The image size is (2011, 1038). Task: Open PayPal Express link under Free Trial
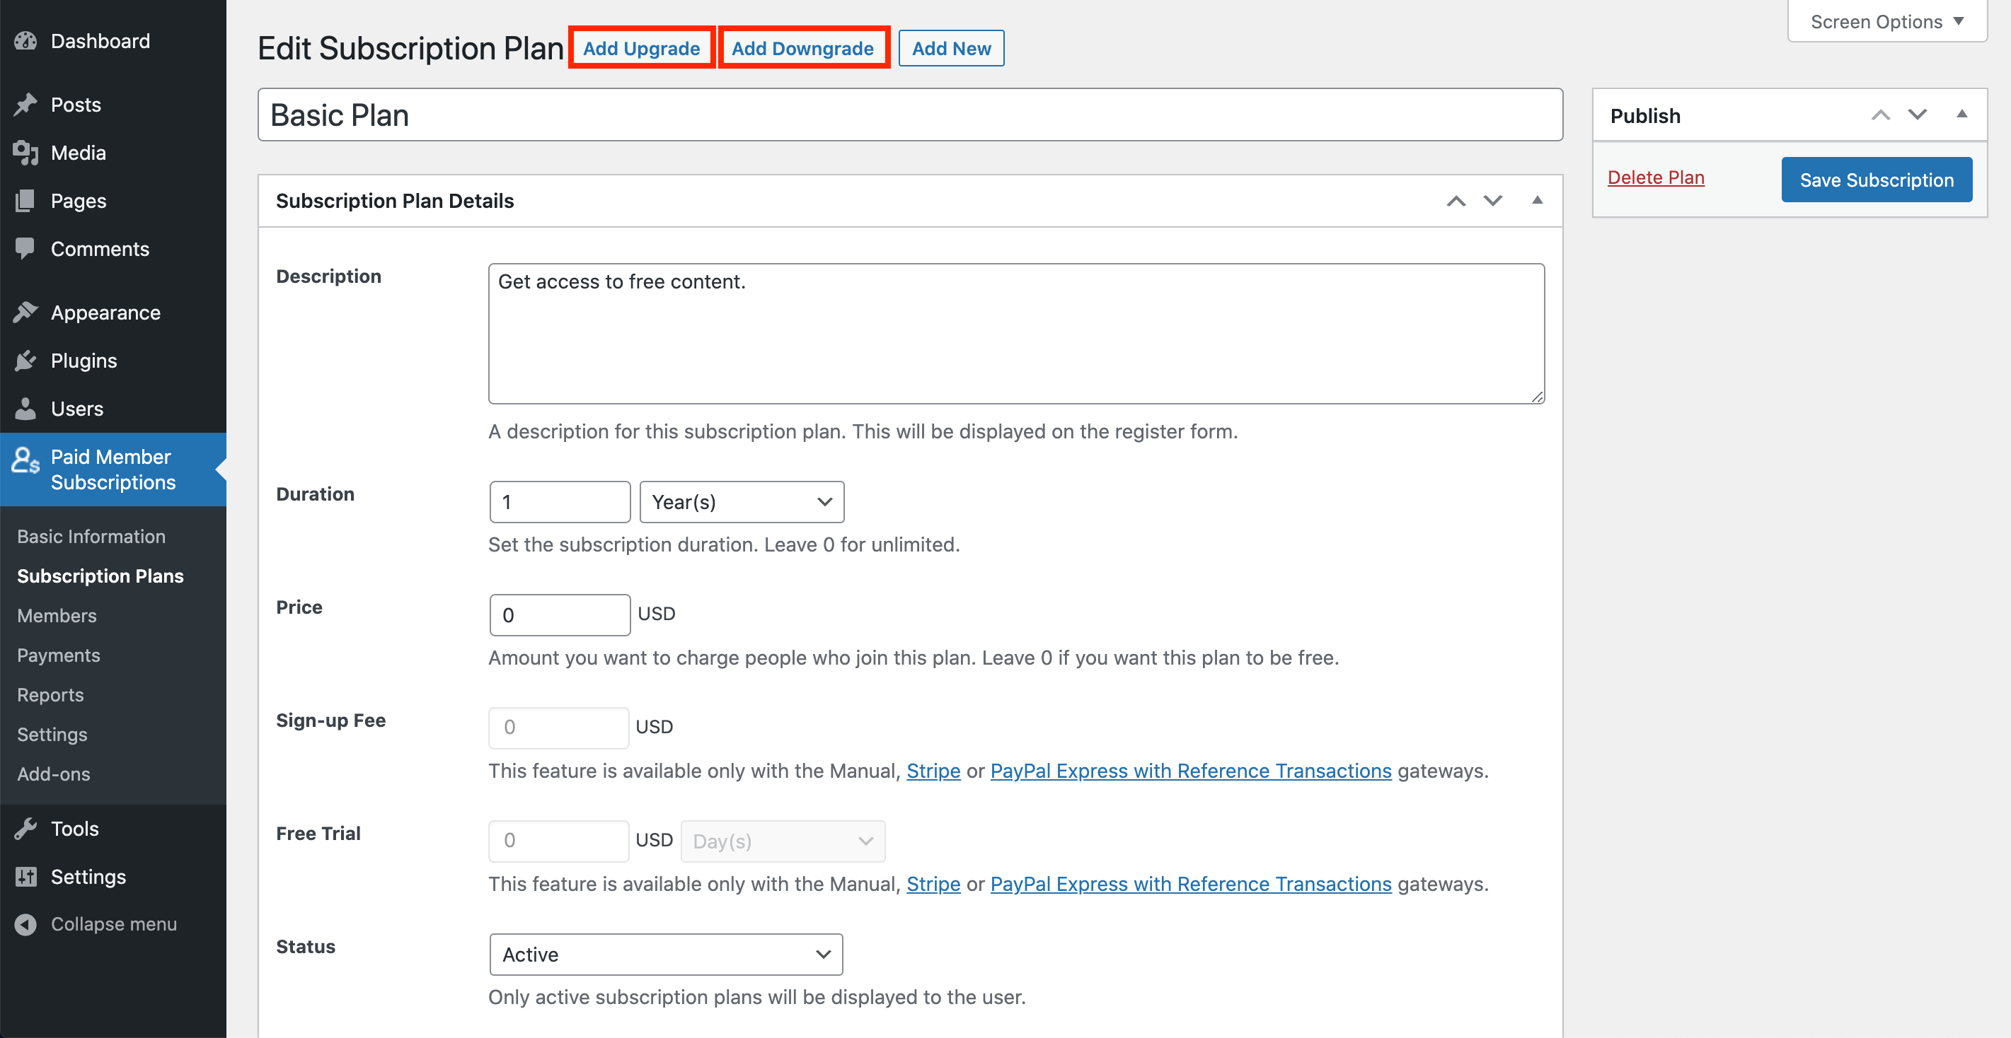[x=1190, y=884]
